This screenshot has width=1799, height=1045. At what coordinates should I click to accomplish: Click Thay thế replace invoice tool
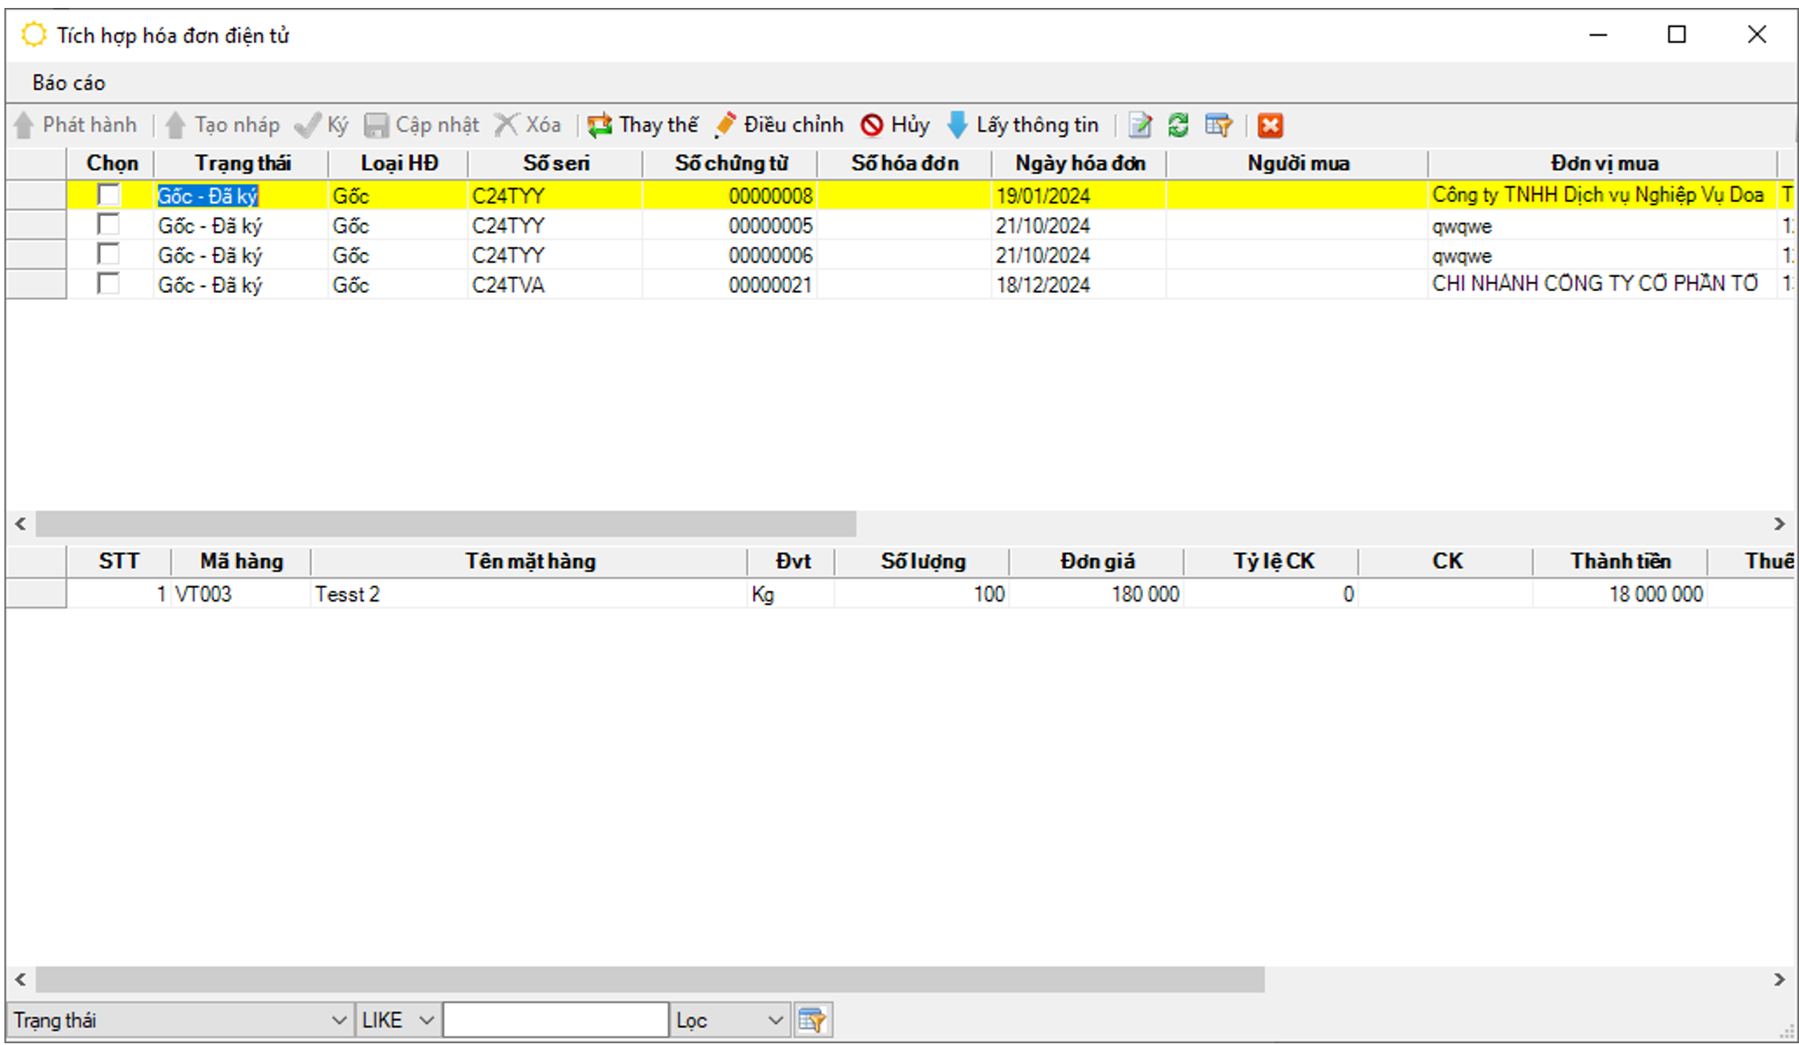coord(643,125)
